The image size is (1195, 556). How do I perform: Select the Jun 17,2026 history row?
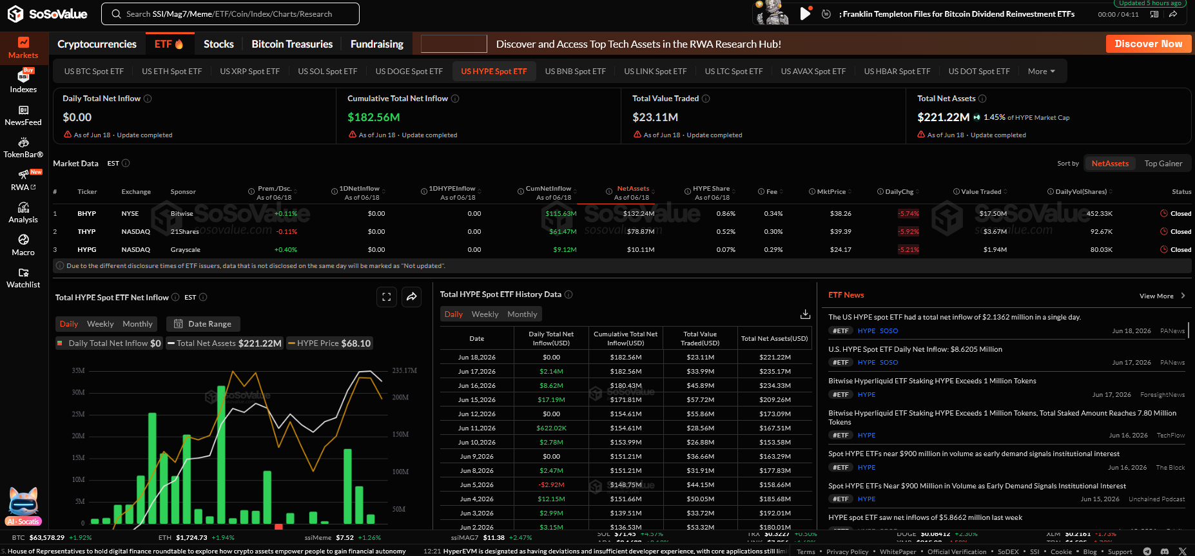pyautogui.click(x=625, y=371)
